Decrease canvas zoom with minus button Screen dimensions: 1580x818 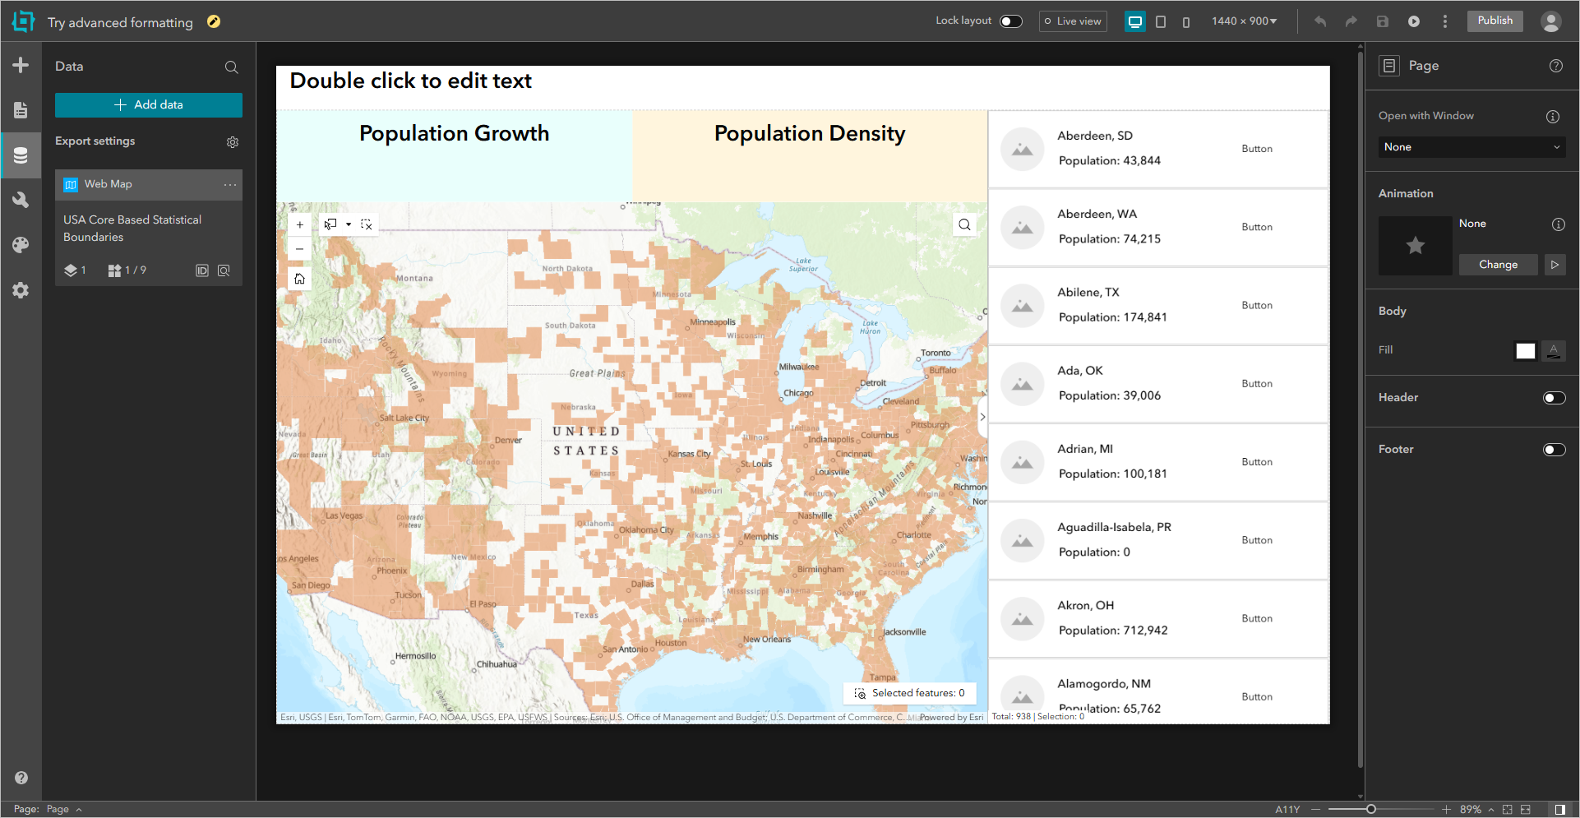[1315, 810]
